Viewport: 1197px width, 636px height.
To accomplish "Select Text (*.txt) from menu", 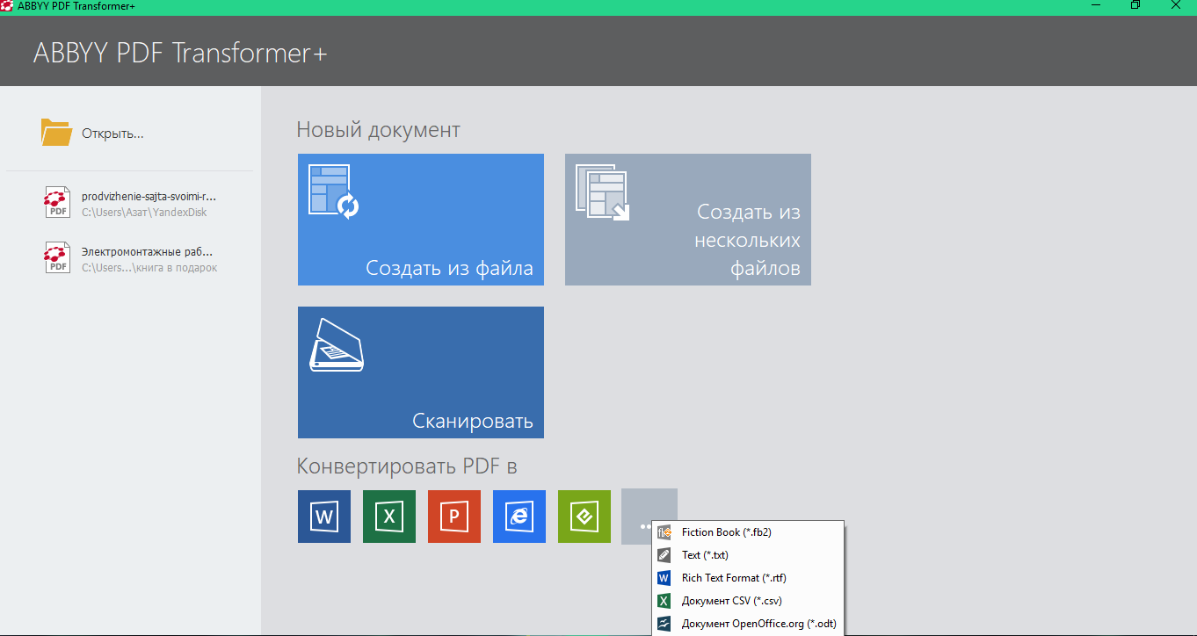I will (x=748, y=555).
